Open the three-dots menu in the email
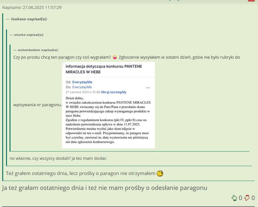258x207 pixels. point(148,87)
